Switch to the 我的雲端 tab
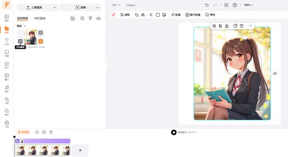The height and width of the screenshot is (157, 288). click(40, 18)
